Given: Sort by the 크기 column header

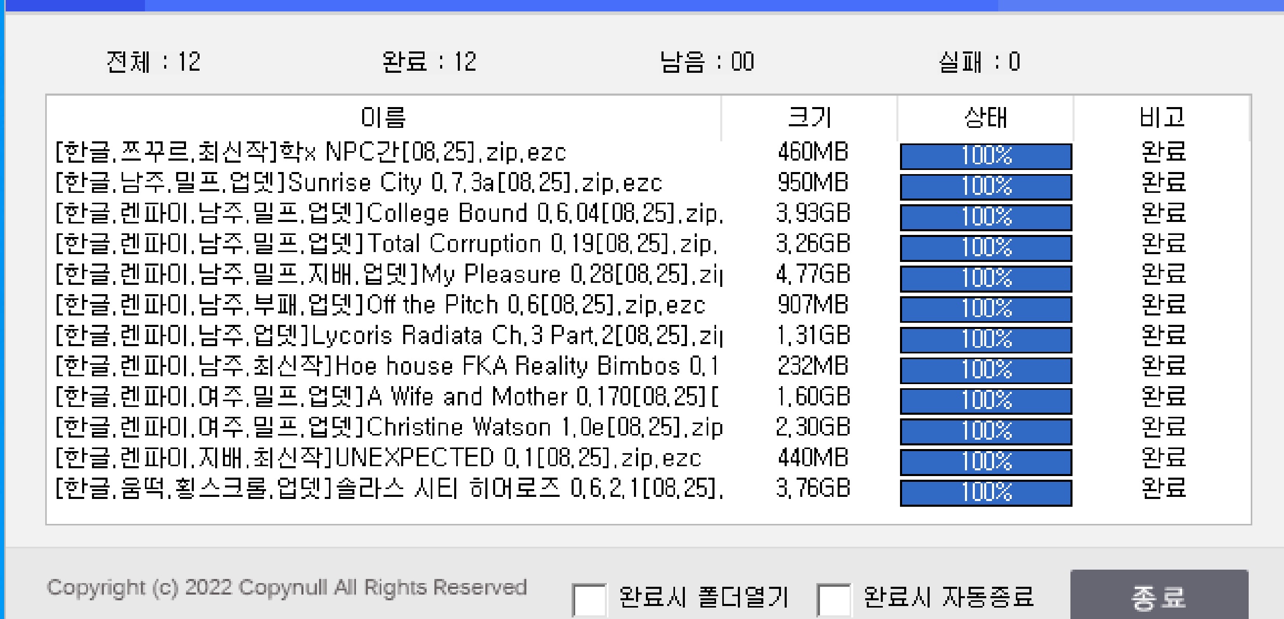Looking at the screenshot, I should point(809,117).
